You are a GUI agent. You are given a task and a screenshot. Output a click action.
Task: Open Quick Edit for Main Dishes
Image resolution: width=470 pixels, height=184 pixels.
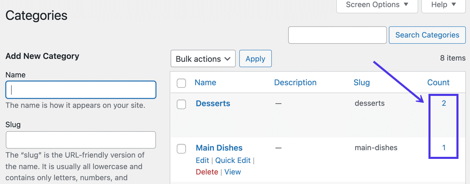[233, 160]
